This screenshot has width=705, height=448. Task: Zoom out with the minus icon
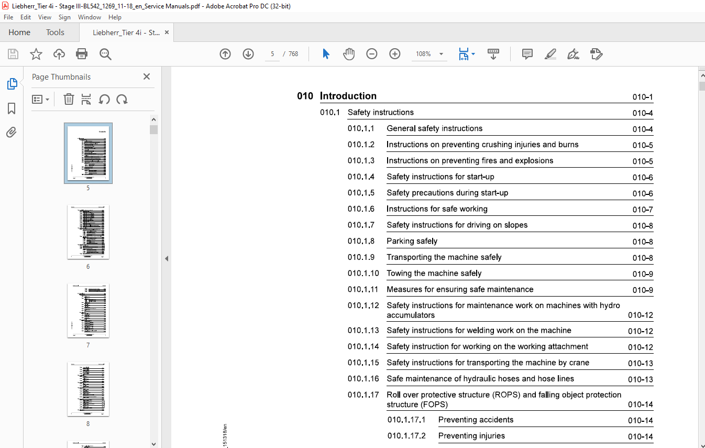point(372,54)
